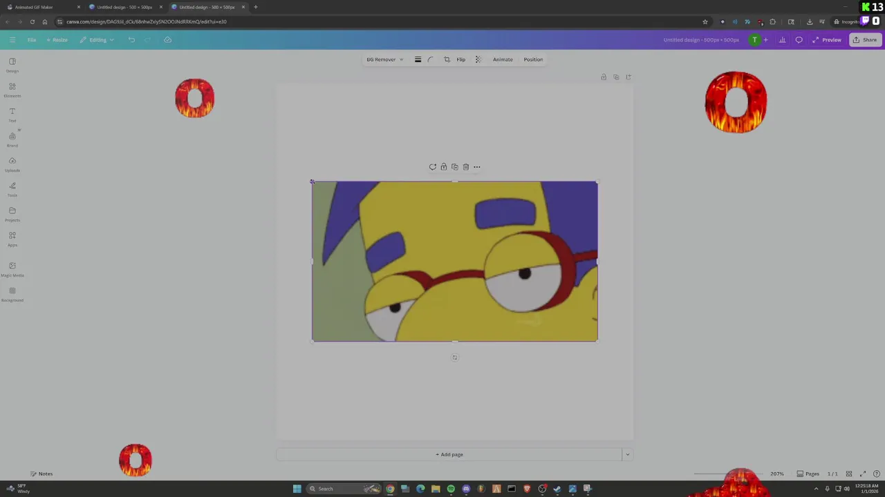Viewport: 885px width, 497px height.
Task: Click the rotate icon in floating toolbar
Action: [x=433, y=167]
